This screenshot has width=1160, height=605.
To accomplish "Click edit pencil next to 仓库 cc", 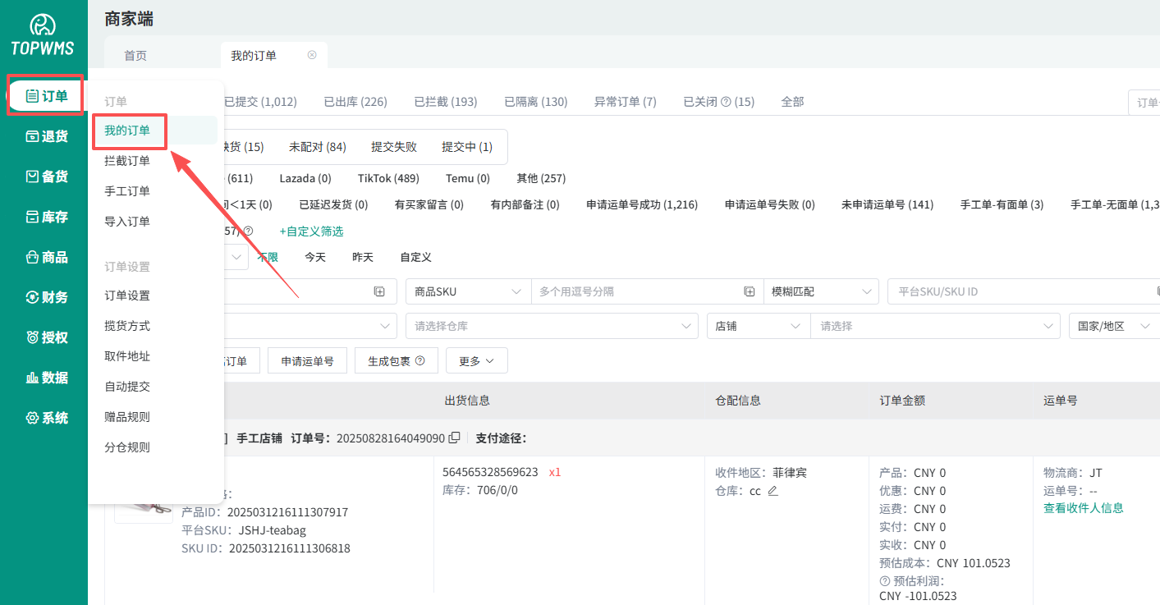I will click(773, 491).
